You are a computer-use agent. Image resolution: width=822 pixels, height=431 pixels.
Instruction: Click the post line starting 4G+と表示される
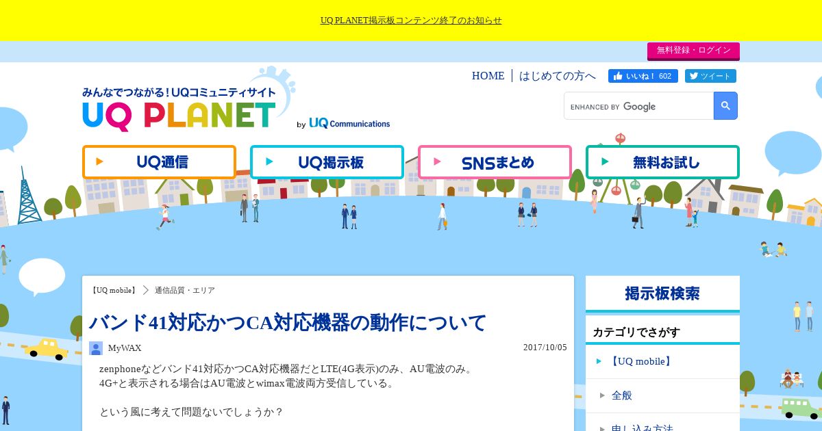coord(248,383)
